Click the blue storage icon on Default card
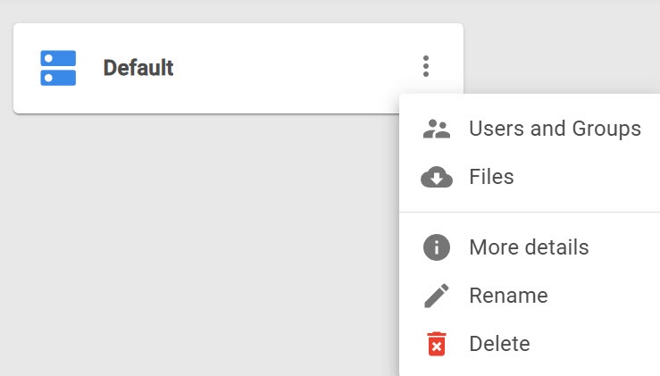Viewport: 660px width, 376px height. click(x=58, y=68)
